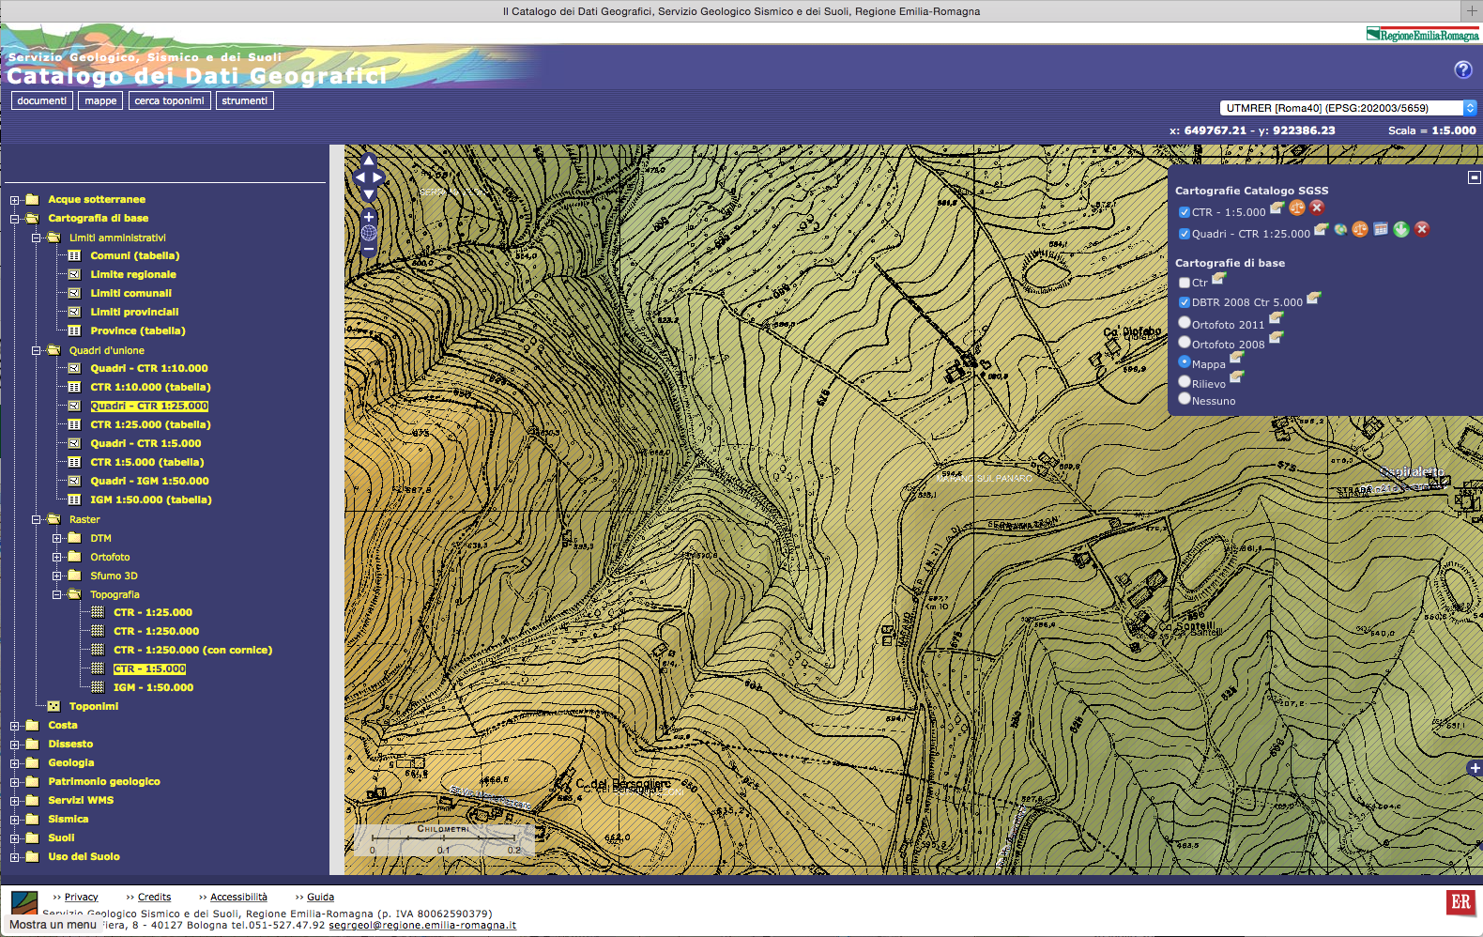Click edit icon next to Quadri - CTR 1:25.000

1321,229
